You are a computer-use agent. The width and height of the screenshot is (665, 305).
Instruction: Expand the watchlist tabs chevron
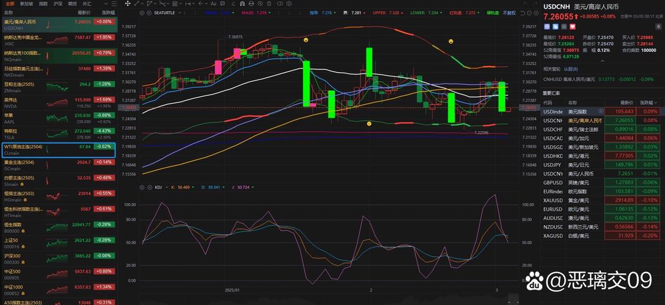(x=105, y=4)
